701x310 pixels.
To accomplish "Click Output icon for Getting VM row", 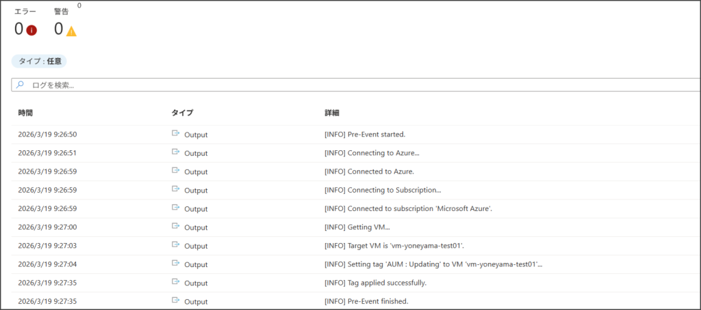I will pos(175,227).
